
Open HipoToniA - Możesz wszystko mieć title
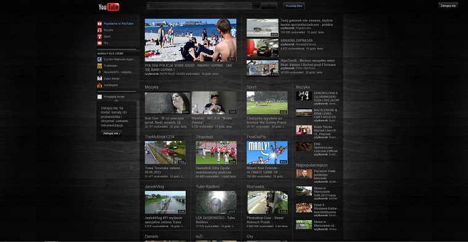coord(308,63)
